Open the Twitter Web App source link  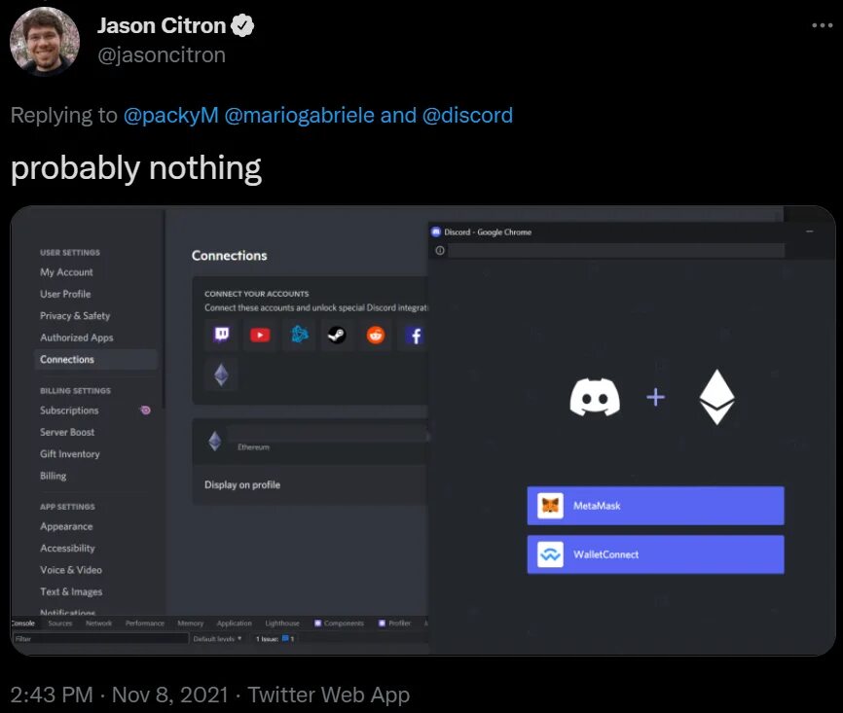(328, 695)
